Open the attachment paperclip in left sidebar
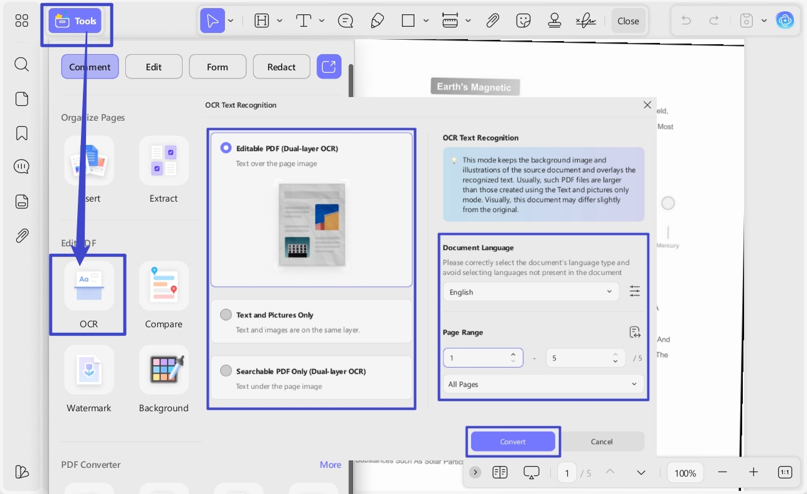The image size is (807, 494). point(22,236)
